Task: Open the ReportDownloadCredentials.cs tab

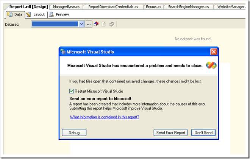Action: pyautogui.click(x=113, y=7)
